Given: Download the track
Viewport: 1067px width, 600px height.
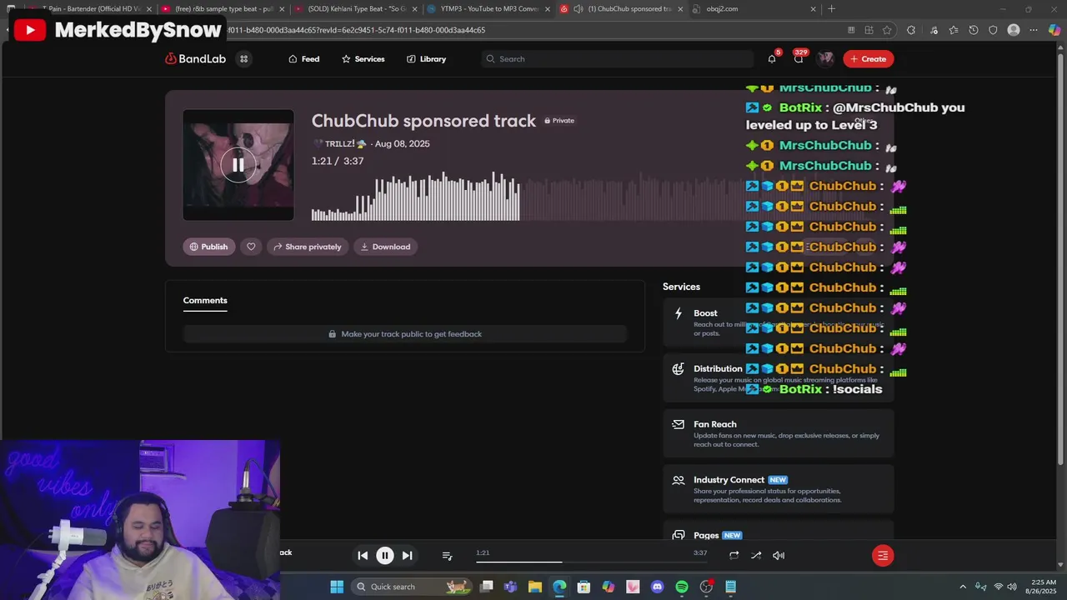Looking at the screenshot, I should [385, 247].
